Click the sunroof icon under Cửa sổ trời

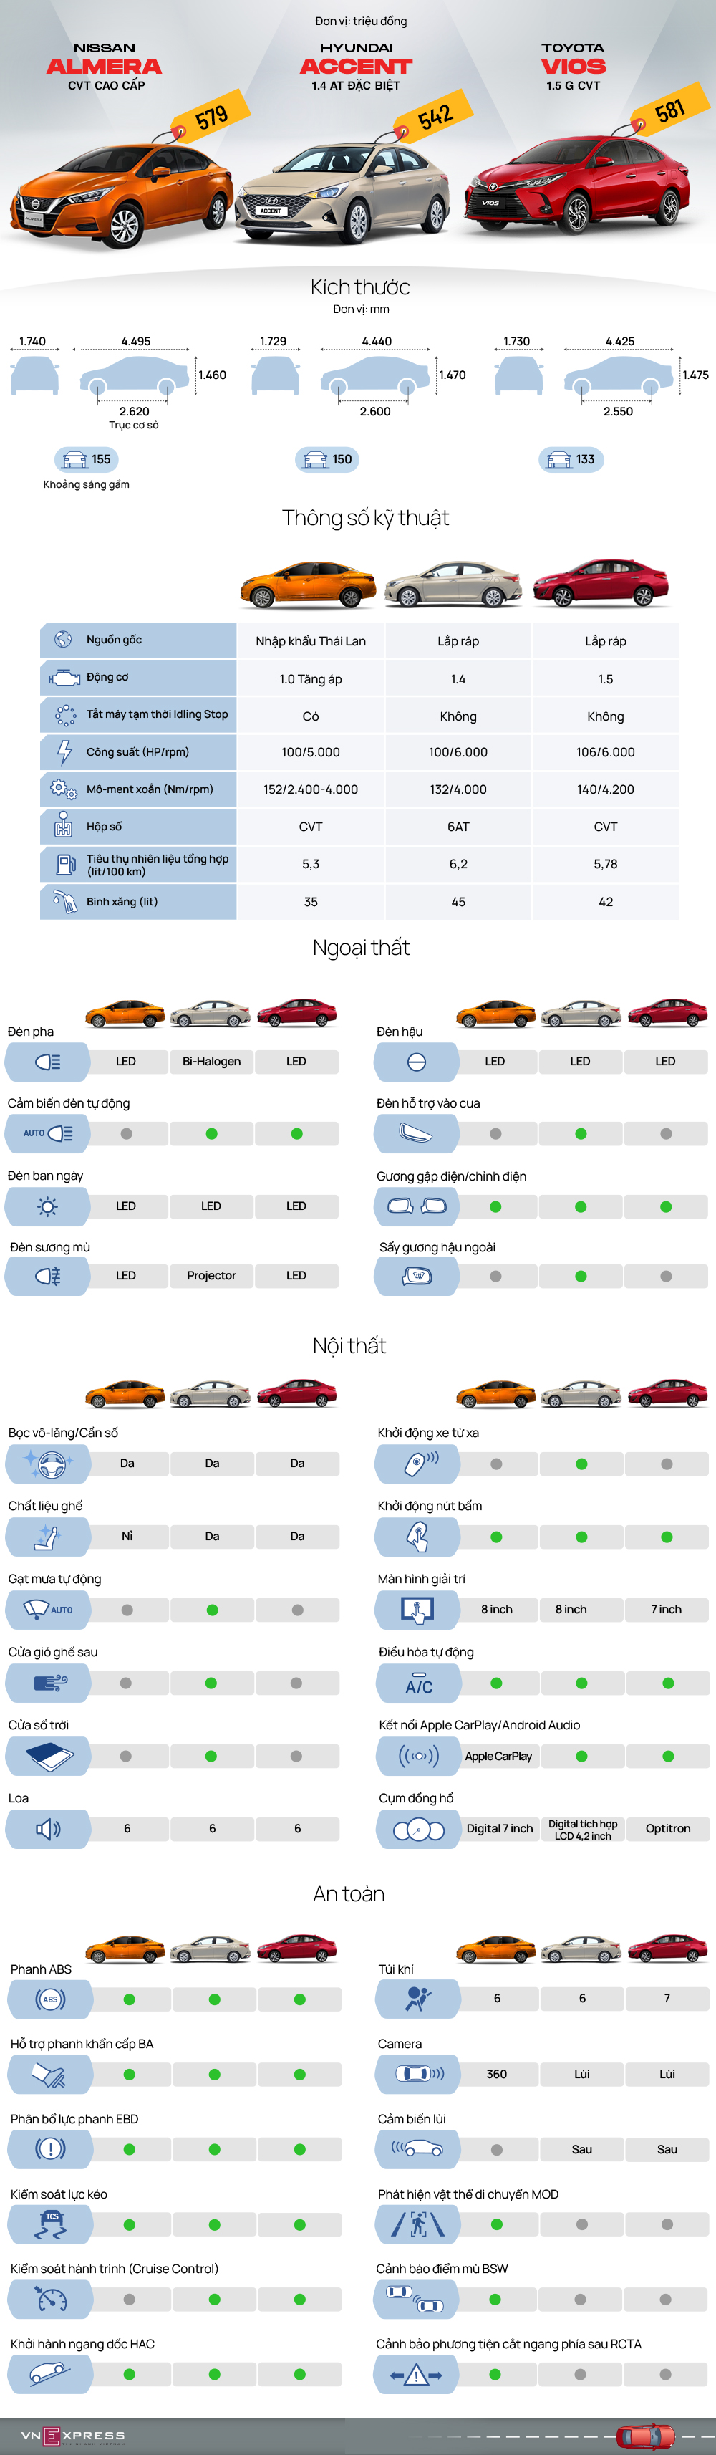tap(47, 1756)
